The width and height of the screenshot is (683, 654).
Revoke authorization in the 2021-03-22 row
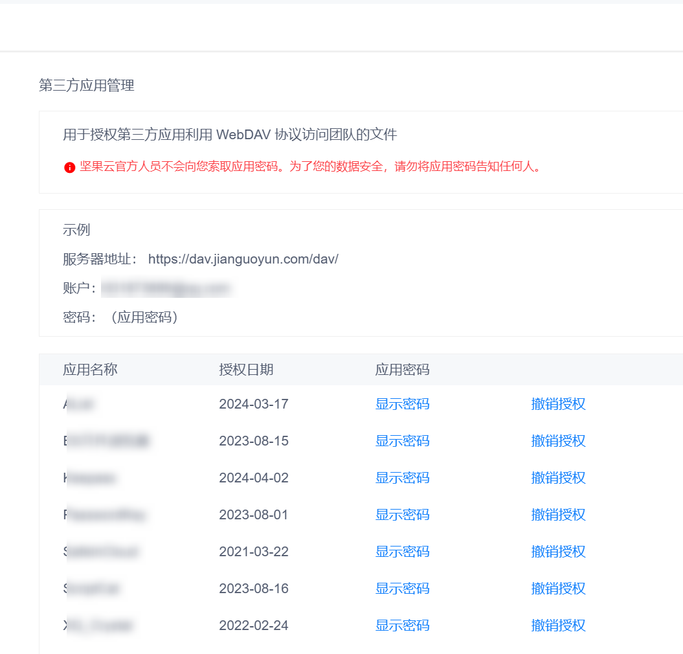(x=558, y=552)
